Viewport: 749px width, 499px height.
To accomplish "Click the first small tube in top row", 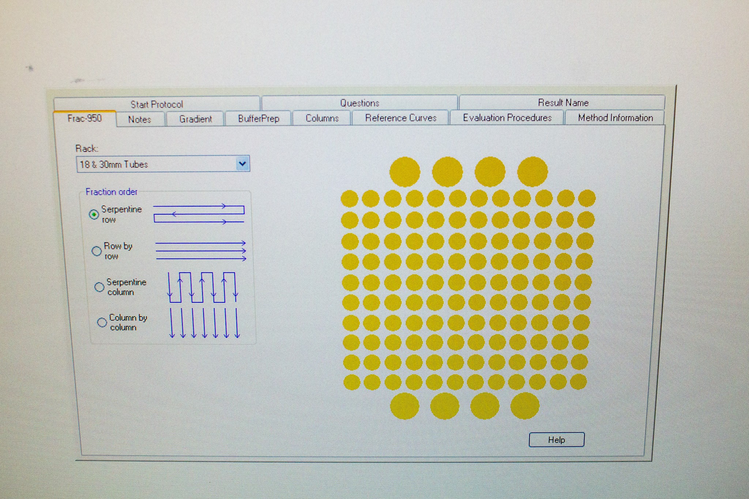I will pyautogui.click(x=349, y=199).
